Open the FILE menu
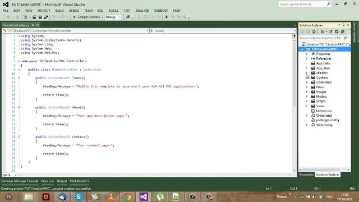359x202 pixels. pos(6,11)
